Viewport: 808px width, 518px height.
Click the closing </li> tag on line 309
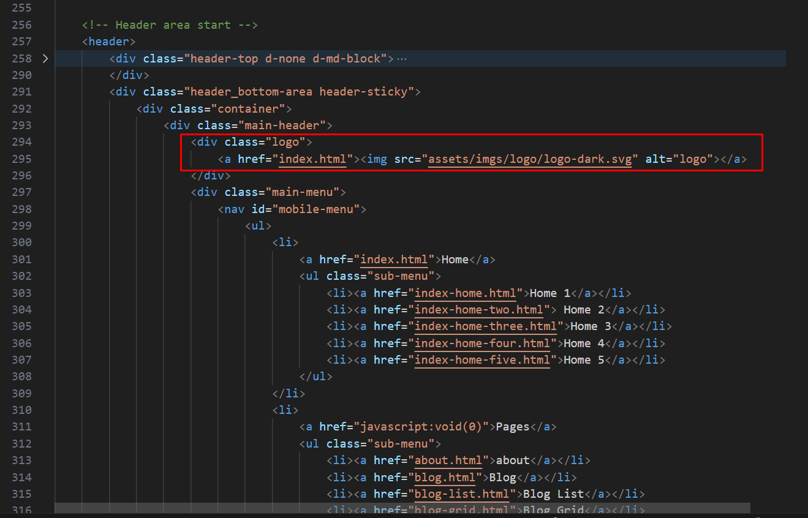(x=289, y=393)
